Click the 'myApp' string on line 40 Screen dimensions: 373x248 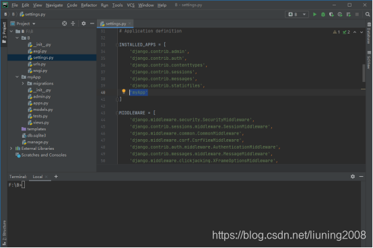click(139, 92)
